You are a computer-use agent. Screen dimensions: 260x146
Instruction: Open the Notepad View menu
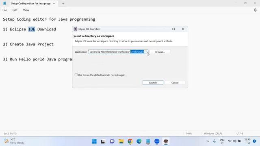point(26,10)
